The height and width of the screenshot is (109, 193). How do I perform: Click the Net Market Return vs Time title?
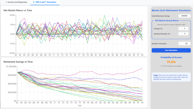click(x=18, y=11)
